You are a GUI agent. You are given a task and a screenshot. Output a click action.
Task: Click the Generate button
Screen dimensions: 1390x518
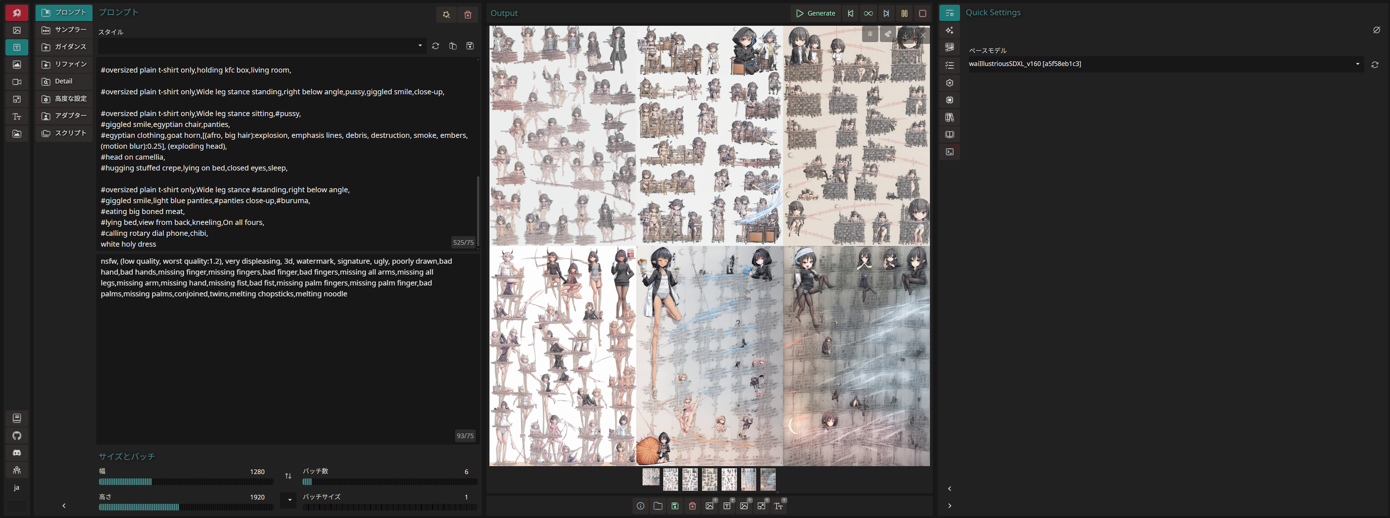[815, 13]
